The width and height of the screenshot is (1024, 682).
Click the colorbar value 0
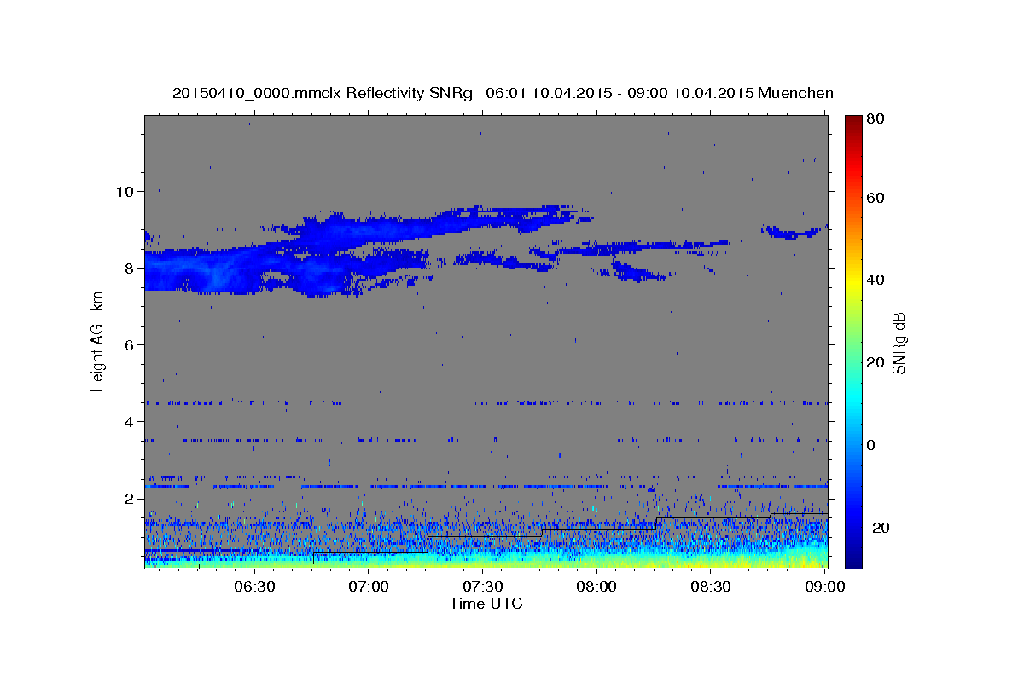[870, 445]
